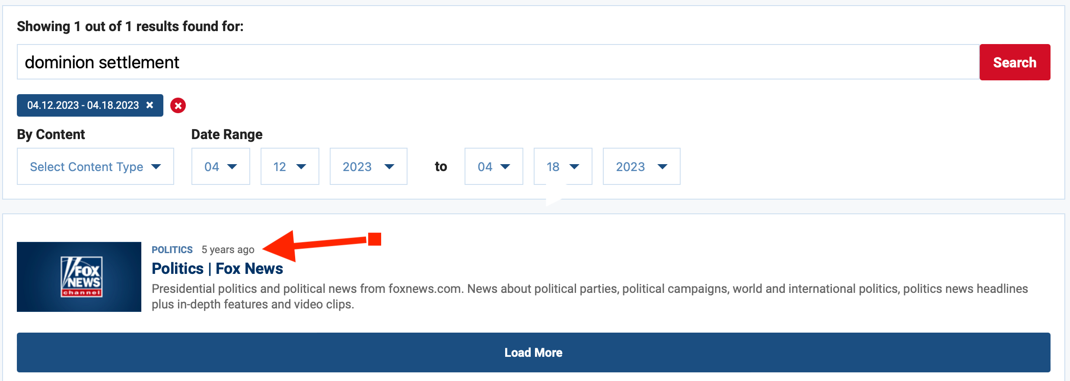Clear all filters with the red circle X icon
This screenshot has height=381, width=1070.
[x=178, y=105]
